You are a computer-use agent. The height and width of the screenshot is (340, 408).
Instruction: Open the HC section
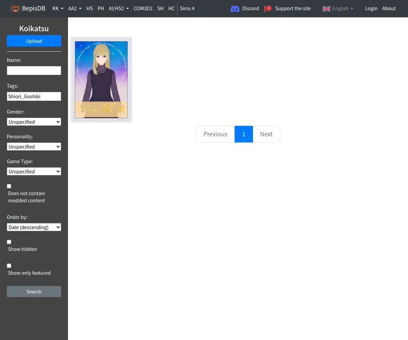click(171, 8)
